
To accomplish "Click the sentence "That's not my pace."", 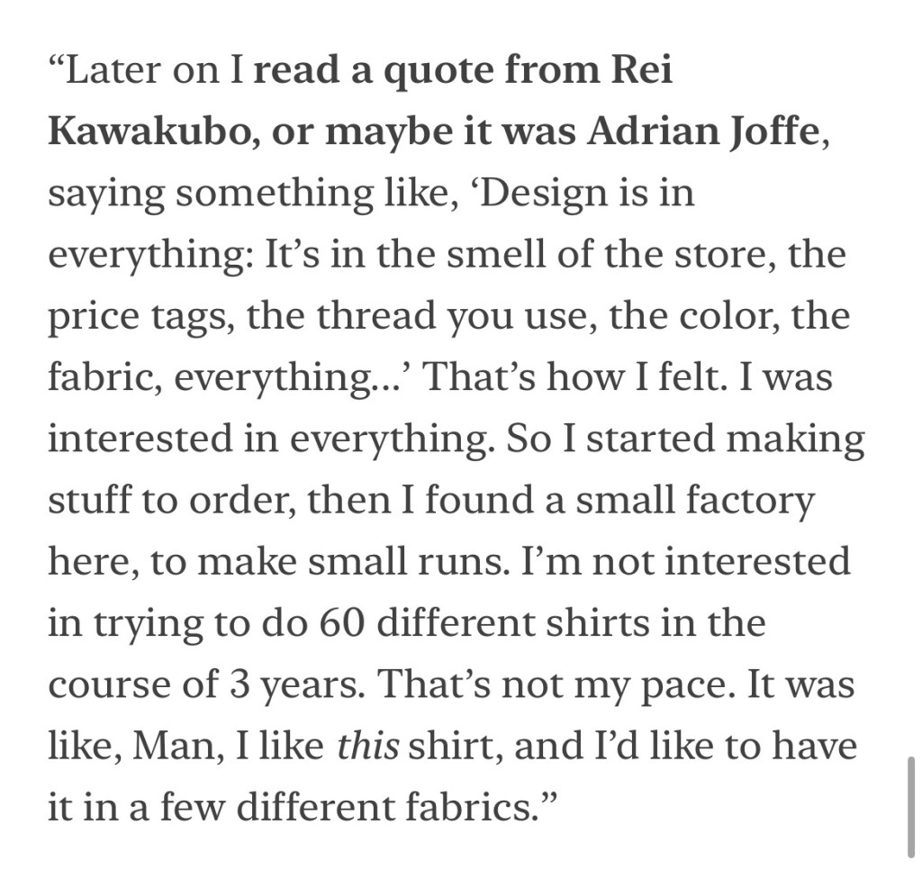I will point(557,684).
